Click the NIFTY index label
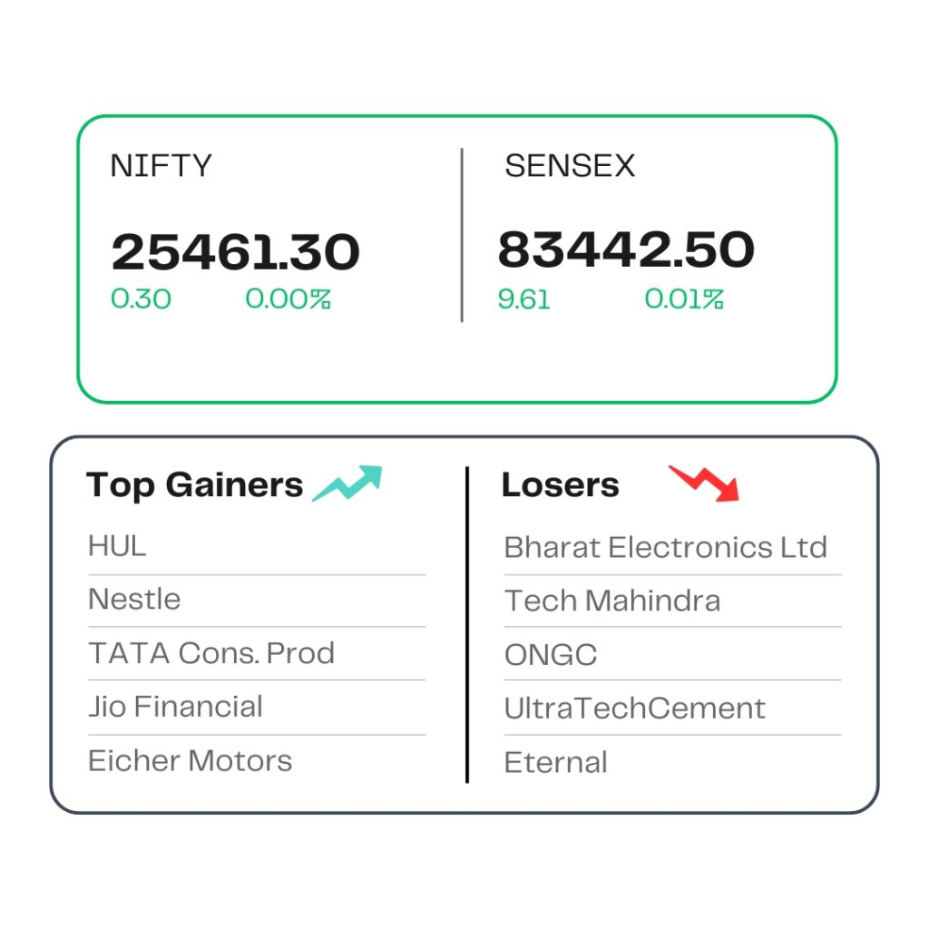This screenshot has width=929, height=929. 161,165
